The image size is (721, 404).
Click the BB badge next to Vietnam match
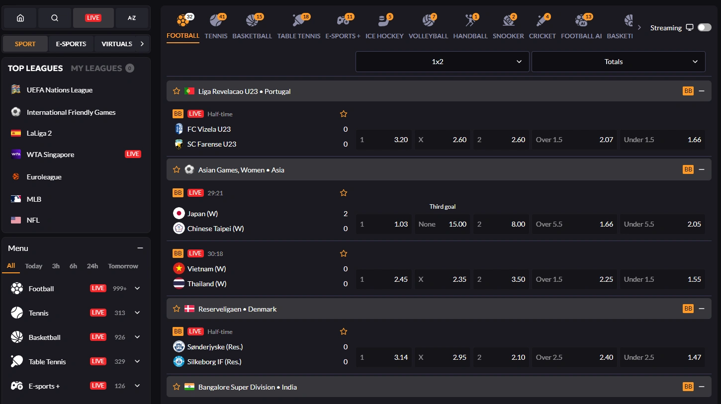(178, 253)
